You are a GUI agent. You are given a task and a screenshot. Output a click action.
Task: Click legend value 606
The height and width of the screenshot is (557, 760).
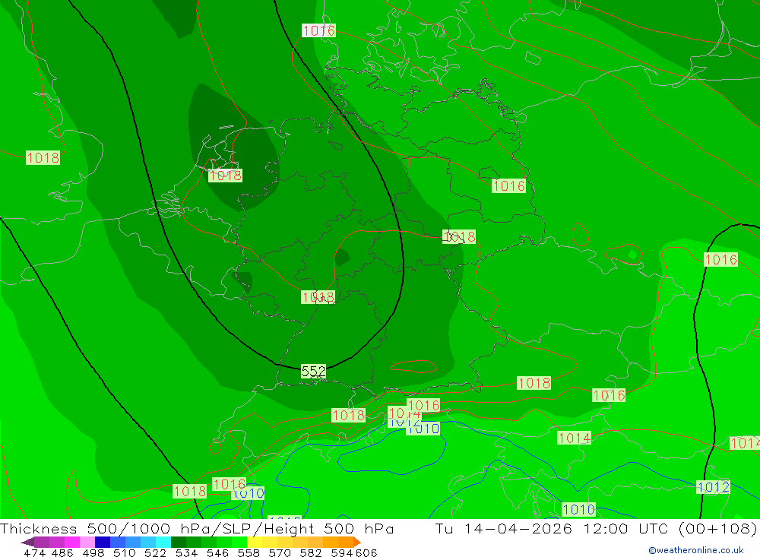(x=366, y=552)
